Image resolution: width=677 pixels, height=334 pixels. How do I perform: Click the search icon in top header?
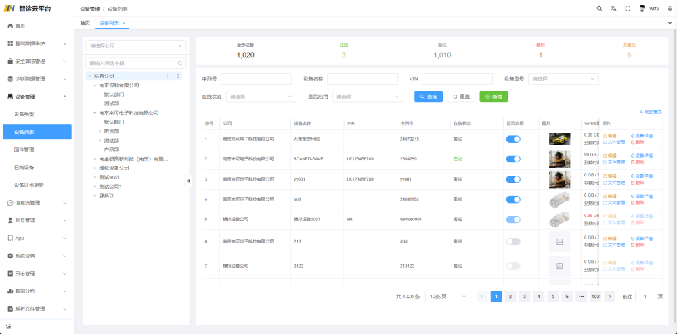(x=599, y=9)
